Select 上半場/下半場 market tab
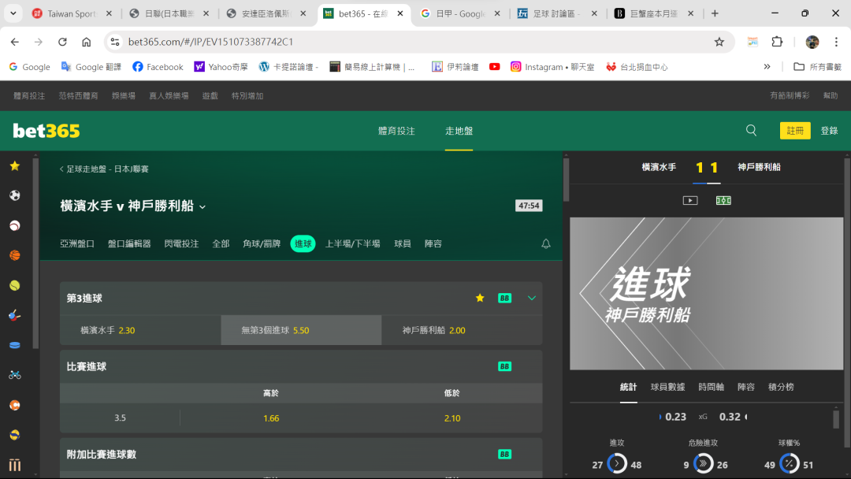This screenshot has height=479, width=851. pos(352,243)
